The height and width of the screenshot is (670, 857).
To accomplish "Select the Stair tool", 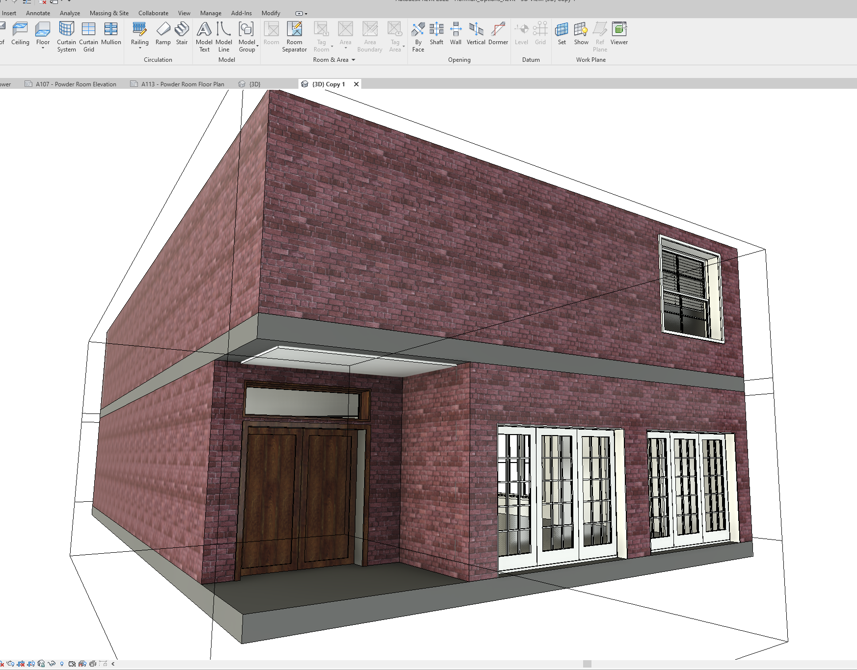I will tap(182, 34).
